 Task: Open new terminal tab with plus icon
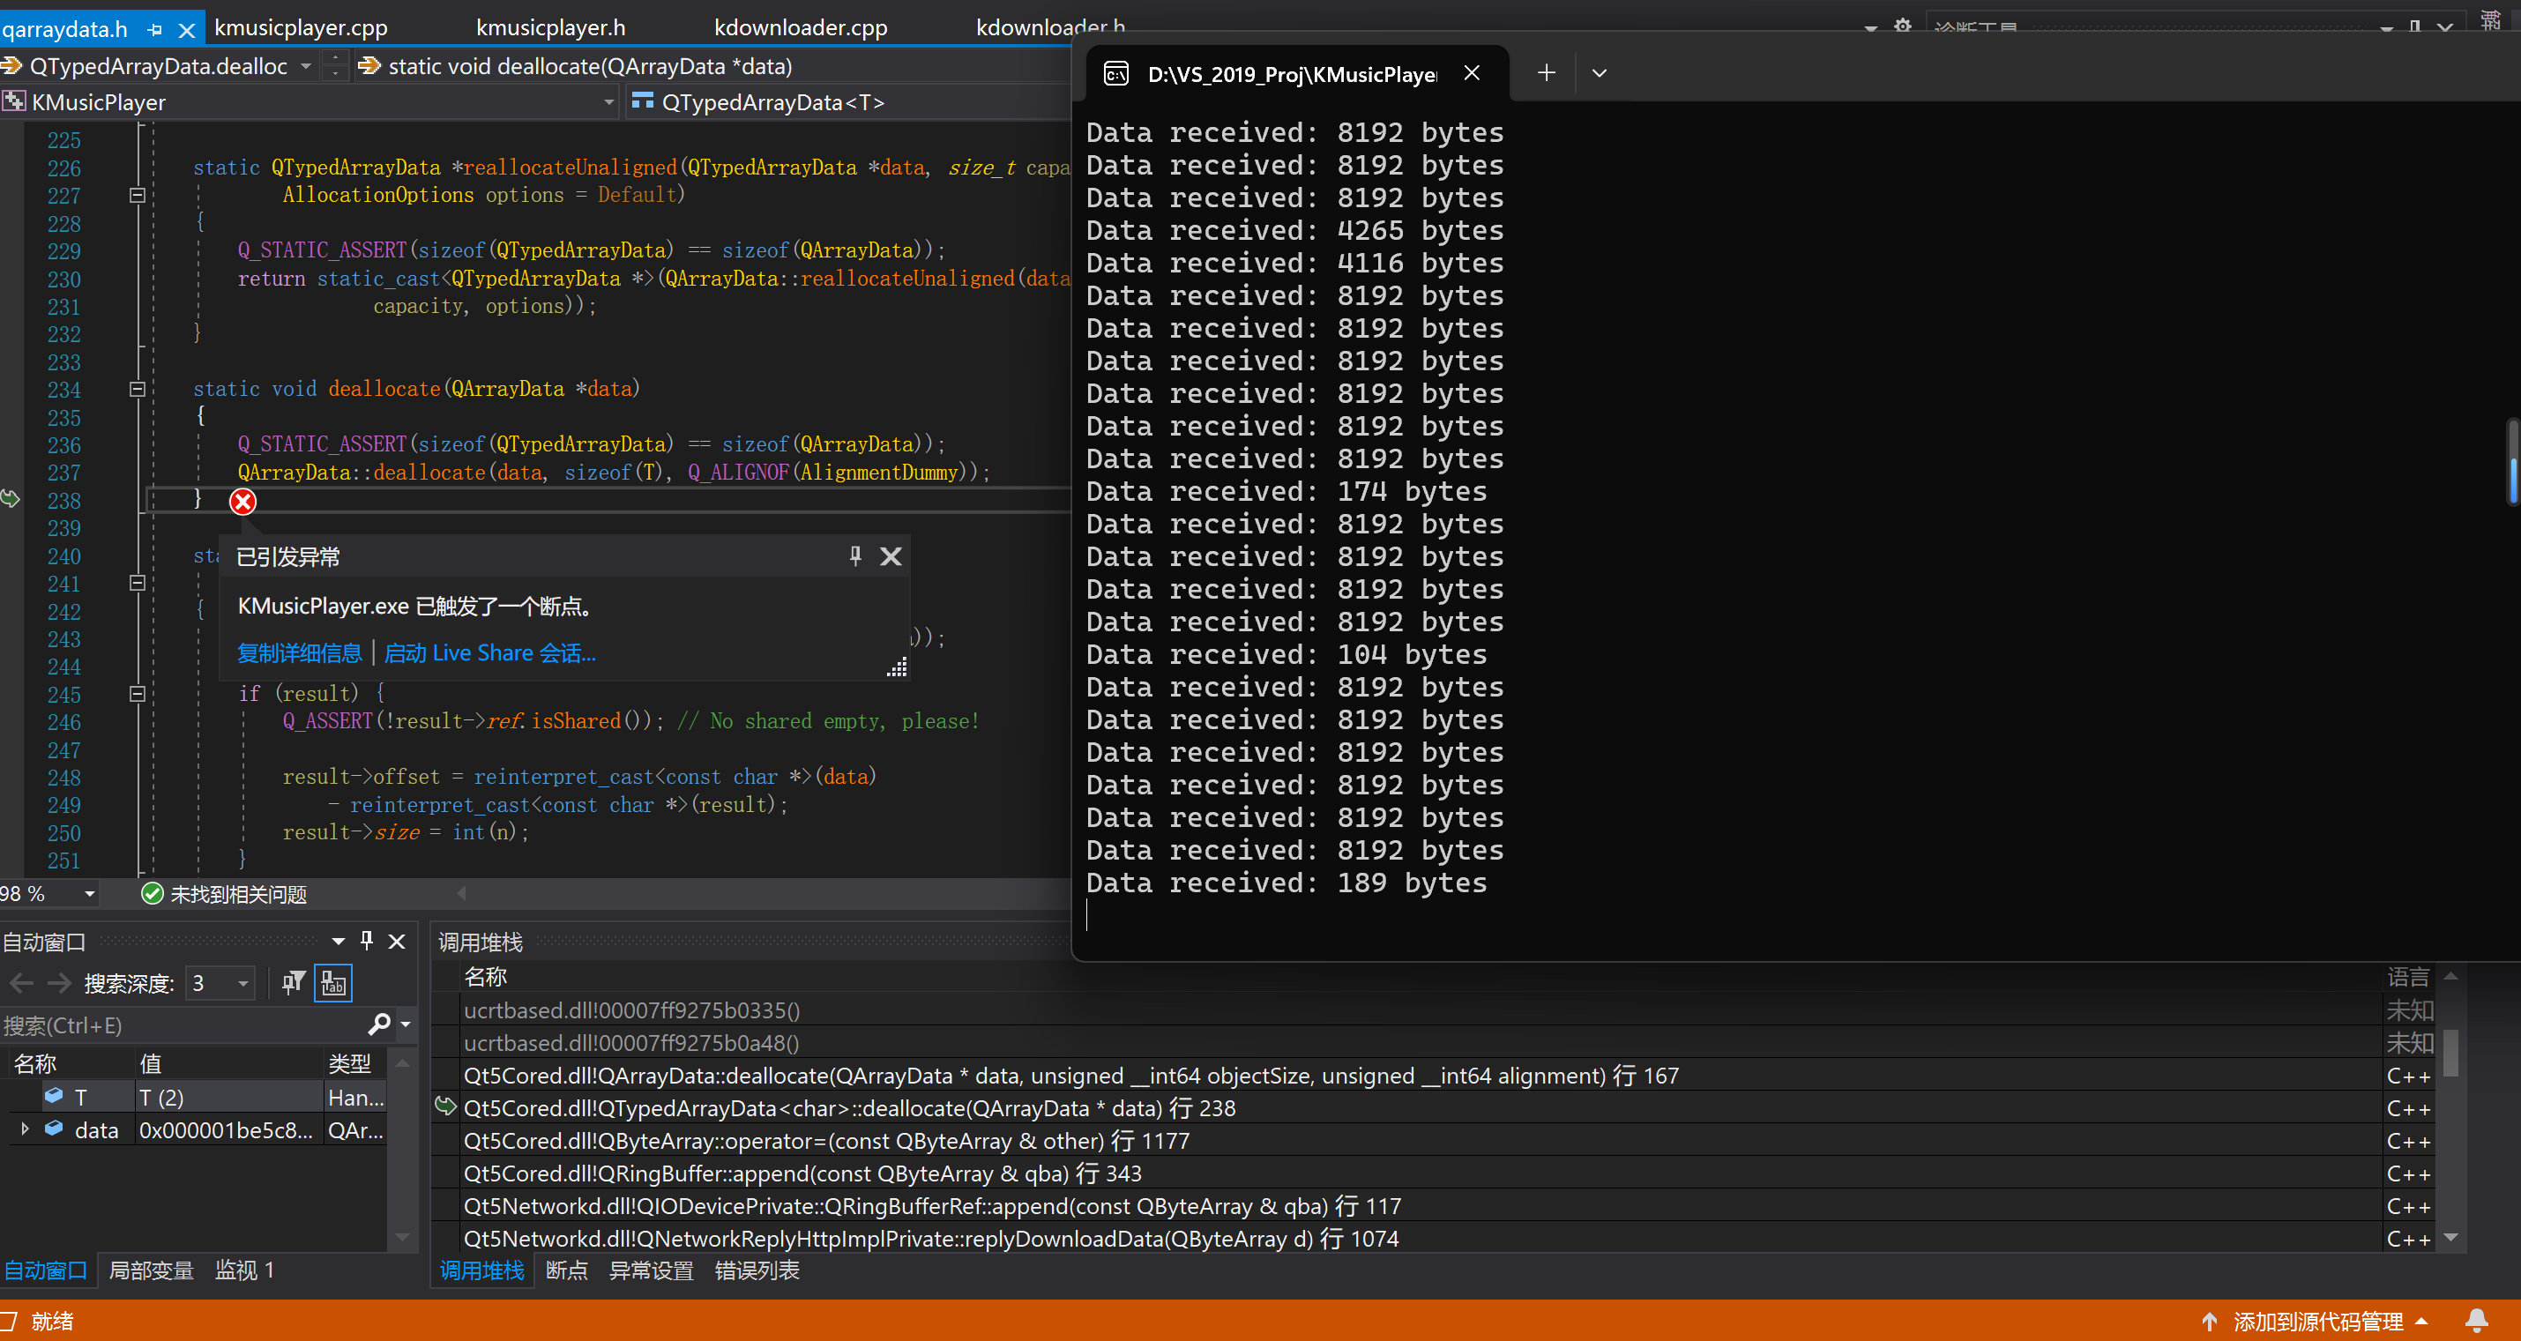coord(1547,73)
